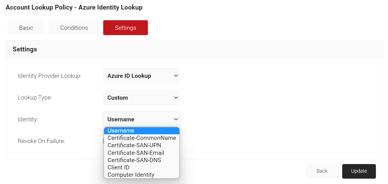Select the Certificate-SAN-DNS option

click(x=142, y=160)
